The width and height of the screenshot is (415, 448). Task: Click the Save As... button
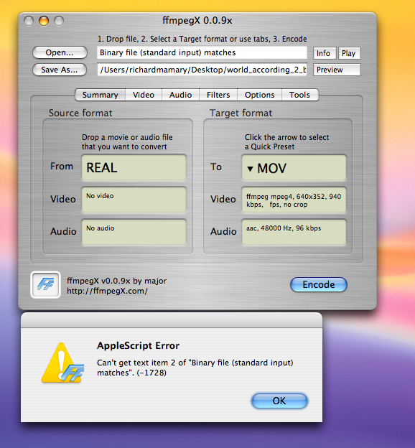tap(60, 70)
